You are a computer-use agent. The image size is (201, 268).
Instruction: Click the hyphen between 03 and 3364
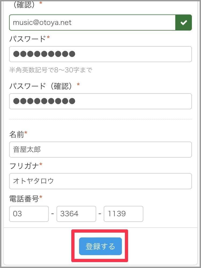53,214
